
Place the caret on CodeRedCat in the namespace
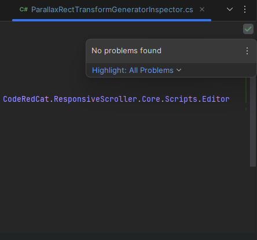[26, 99]
